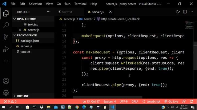Click the errors and warnings count in status bar
Image resolution: width=197 pixels, height=110 pixels.
(x=10, y=101)
